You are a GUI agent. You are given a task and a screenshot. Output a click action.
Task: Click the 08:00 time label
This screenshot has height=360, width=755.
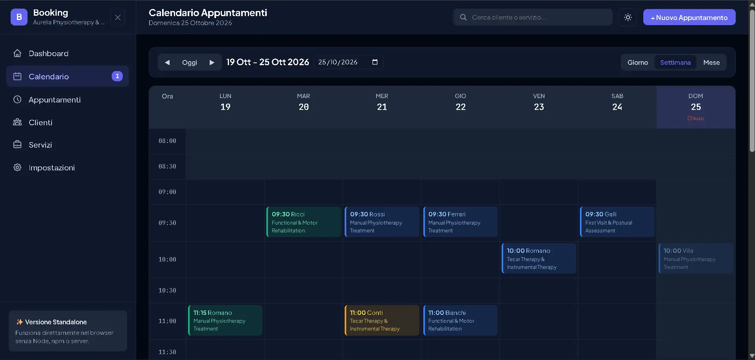coord(167,141)
